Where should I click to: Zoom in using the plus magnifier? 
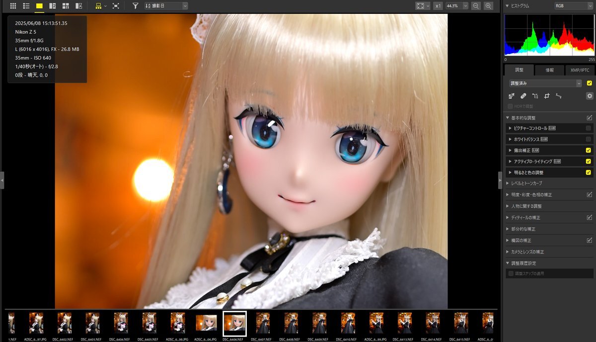489,6
